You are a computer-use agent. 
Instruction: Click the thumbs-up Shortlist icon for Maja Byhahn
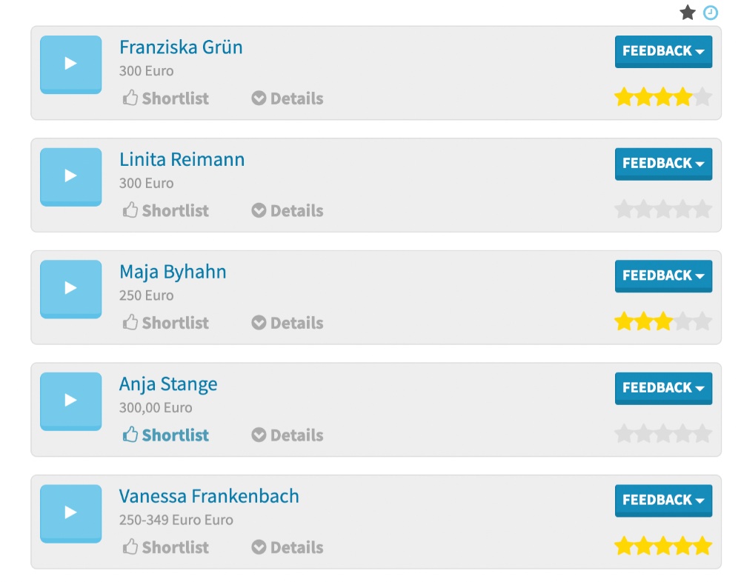[x=130, y=321]
